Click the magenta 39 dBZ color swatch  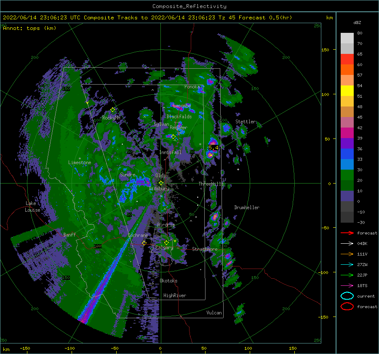pos(347,133)
